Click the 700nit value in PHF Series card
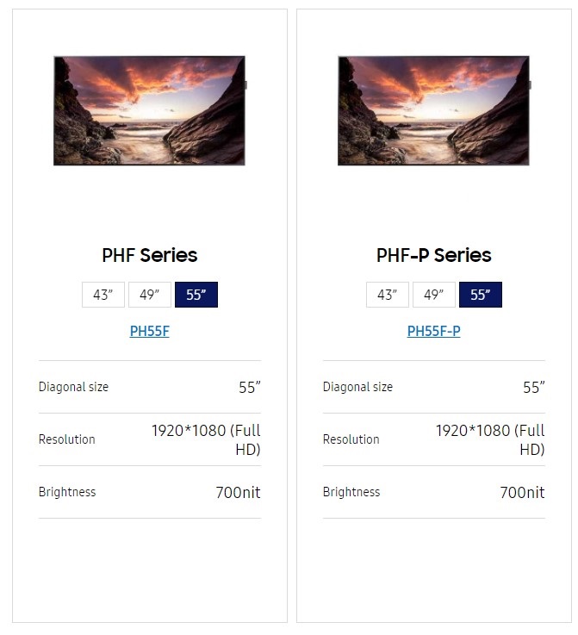The height and width of the screenshot is (635, 578). [238, 493]
